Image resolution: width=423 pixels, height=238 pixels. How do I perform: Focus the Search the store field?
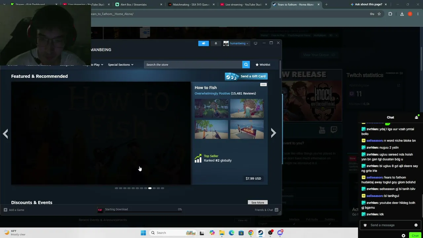pos(193,64)
